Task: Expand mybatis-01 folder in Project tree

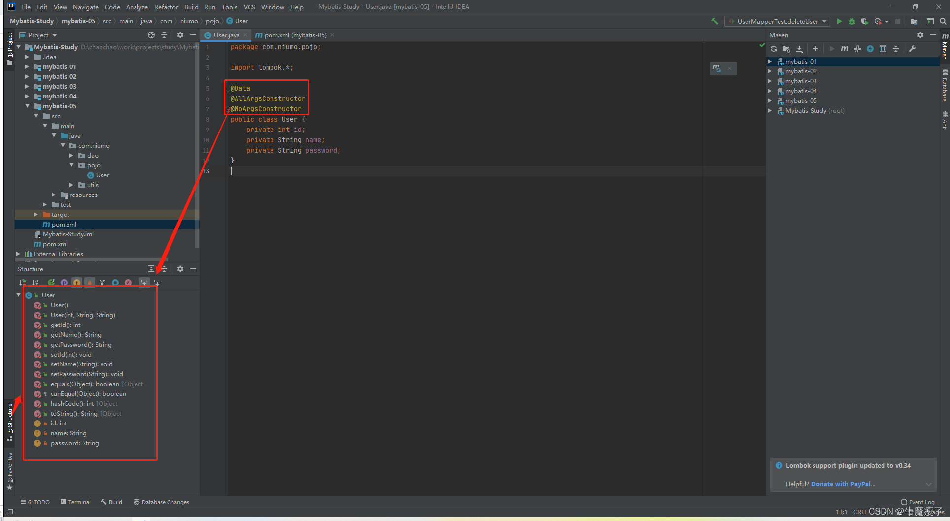Action: click(x=27, y=66)
